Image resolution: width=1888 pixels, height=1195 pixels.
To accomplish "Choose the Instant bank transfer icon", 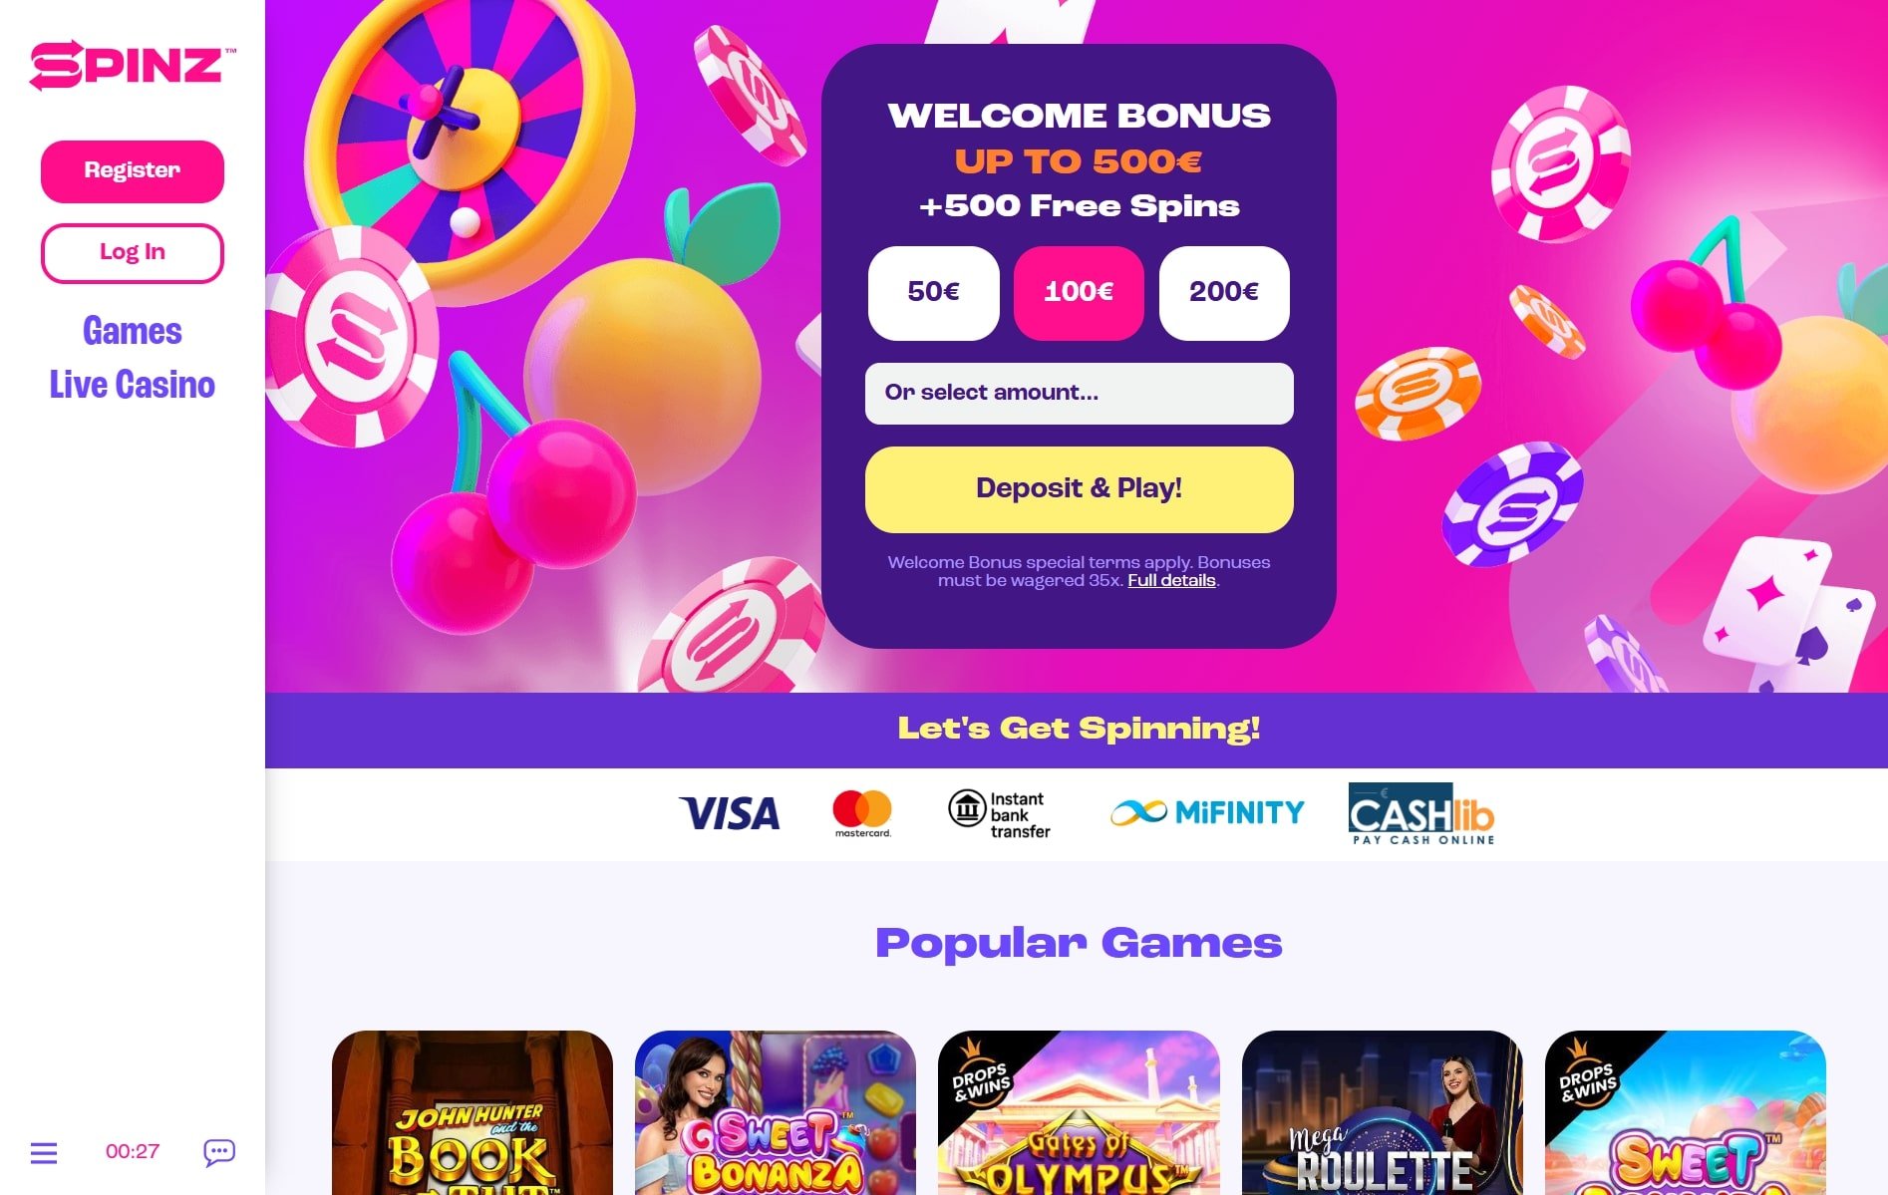I will 998,814.
